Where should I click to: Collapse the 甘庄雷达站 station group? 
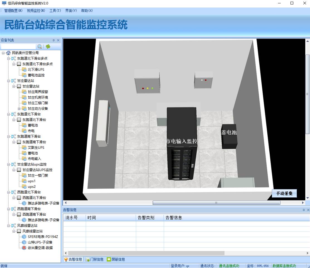(x=8, y=81)
